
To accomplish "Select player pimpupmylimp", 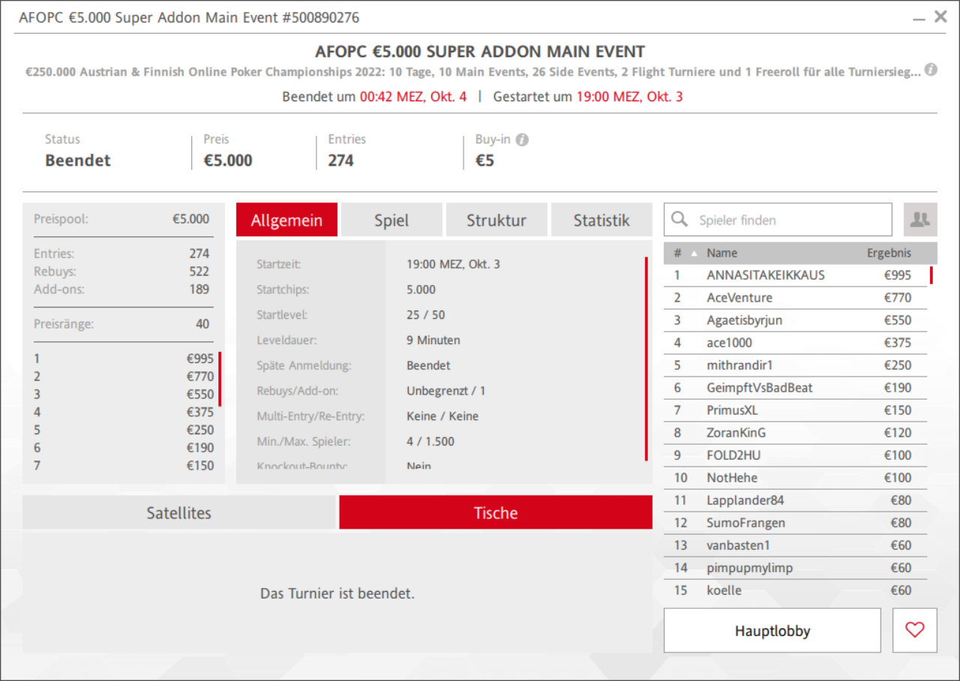I will pyautogui.click(x=795, y=568).
